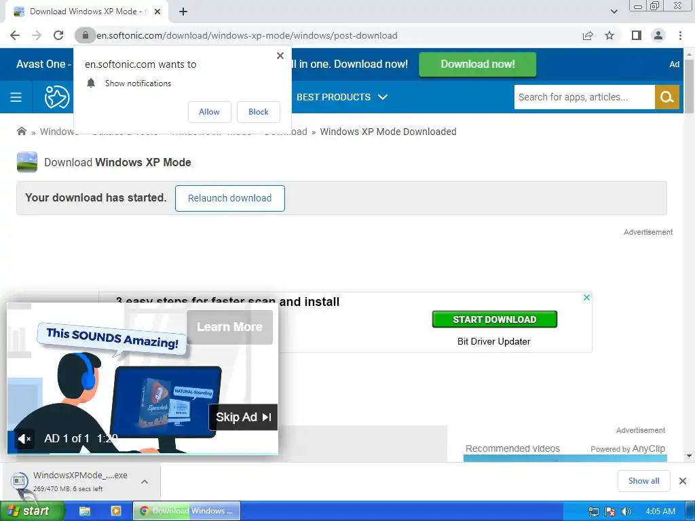695x521 pixels.
Task: Click the scrollbar down arrow
Action: (689, 455)
